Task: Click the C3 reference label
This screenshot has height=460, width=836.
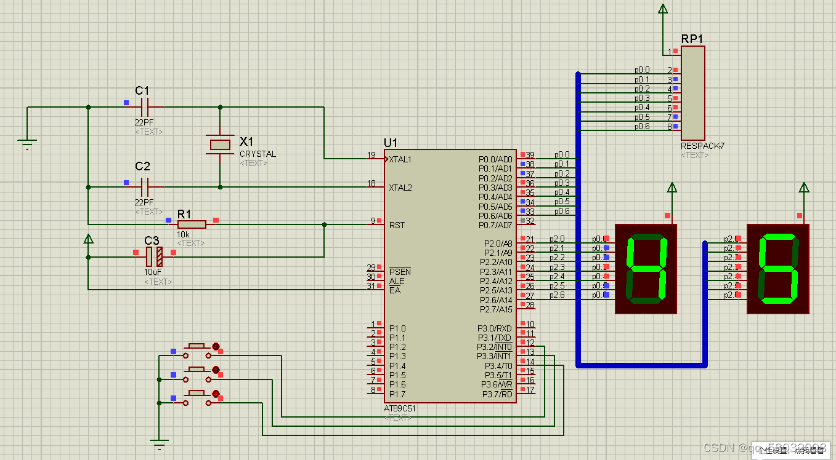Action: (152, 240)
